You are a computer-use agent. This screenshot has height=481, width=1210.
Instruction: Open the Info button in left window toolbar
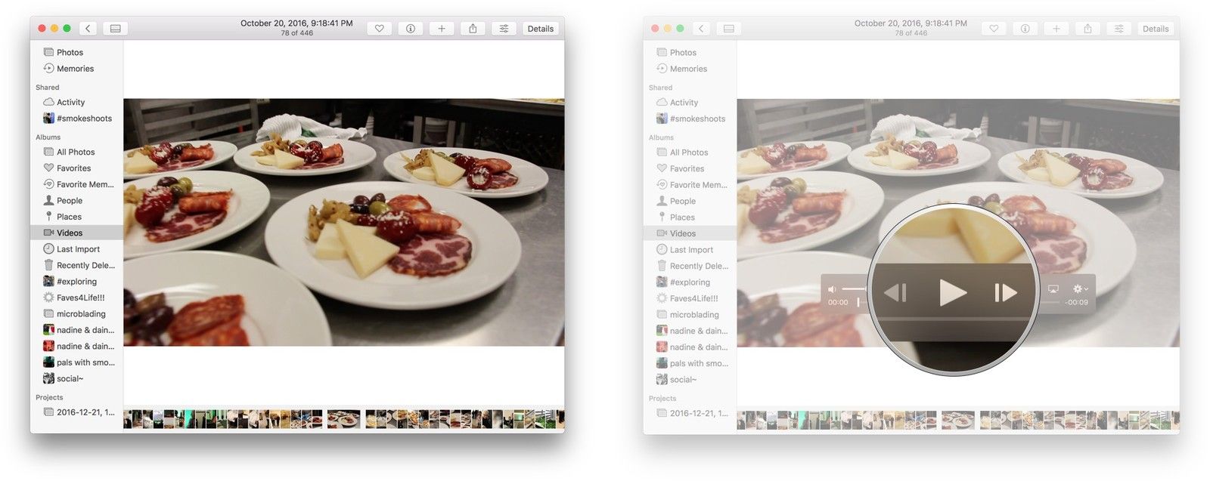click(x=411, y=29)
